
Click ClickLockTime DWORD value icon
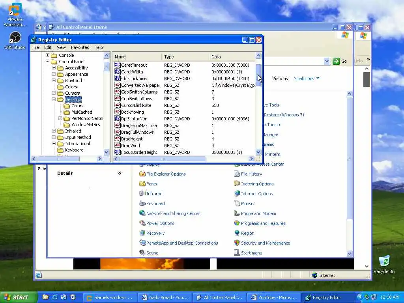(118, 79)
